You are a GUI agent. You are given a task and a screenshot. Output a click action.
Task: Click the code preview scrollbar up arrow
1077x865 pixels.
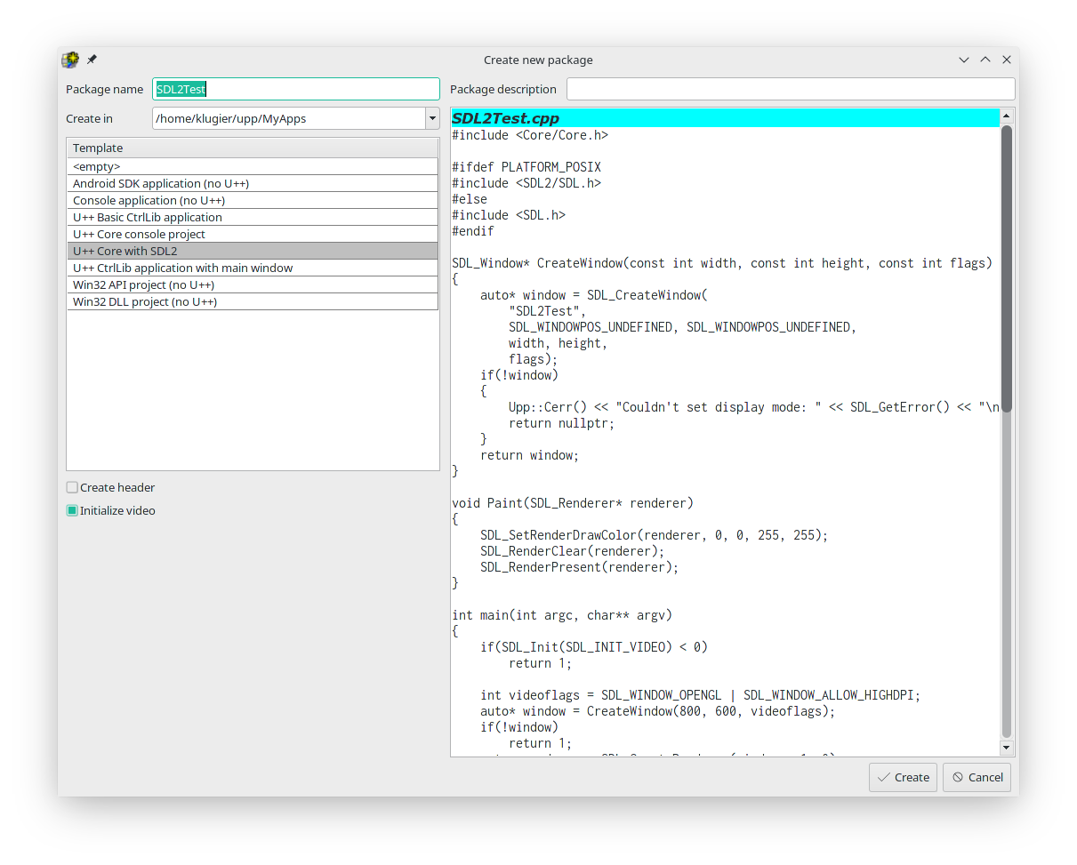coord(1007,116)
